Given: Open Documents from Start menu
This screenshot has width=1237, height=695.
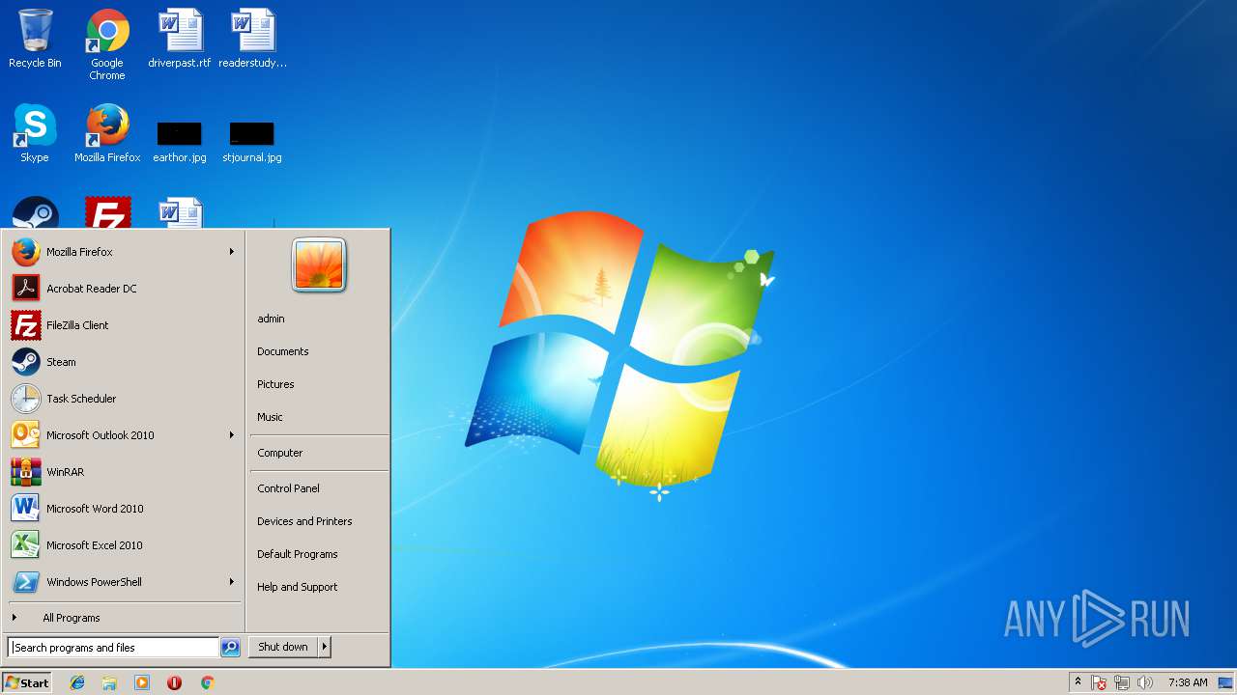Looking at the screenshot, I should tap(319, 351).
